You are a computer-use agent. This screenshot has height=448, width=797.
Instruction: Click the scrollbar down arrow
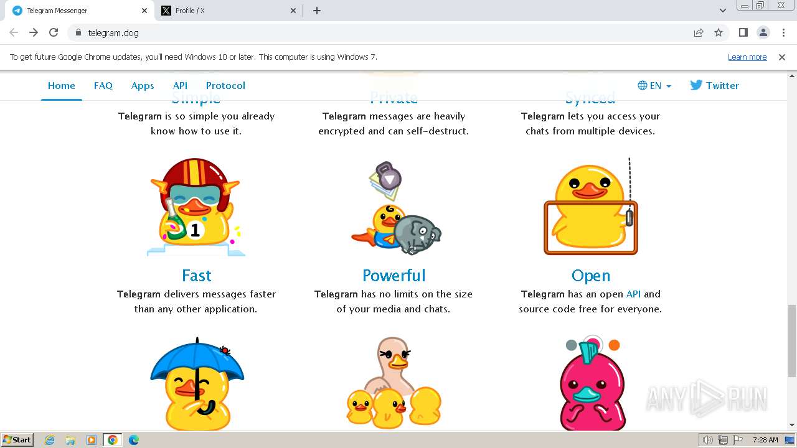(x=792, y=426)
